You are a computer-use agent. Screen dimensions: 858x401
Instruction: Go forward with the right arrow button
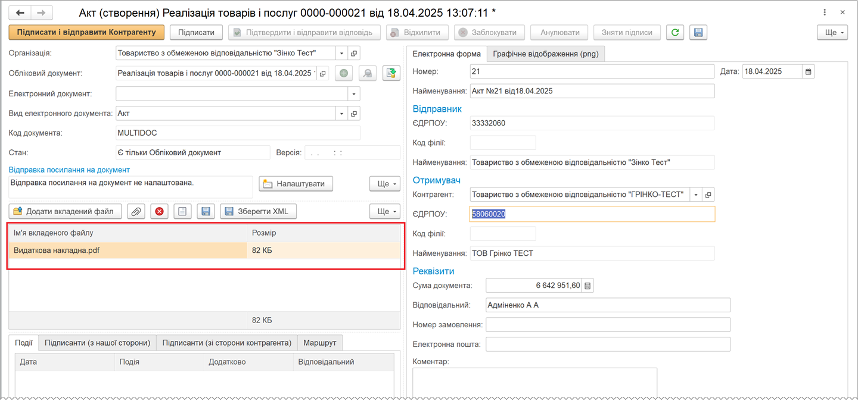pyautogui.click(x=41, y=12)
